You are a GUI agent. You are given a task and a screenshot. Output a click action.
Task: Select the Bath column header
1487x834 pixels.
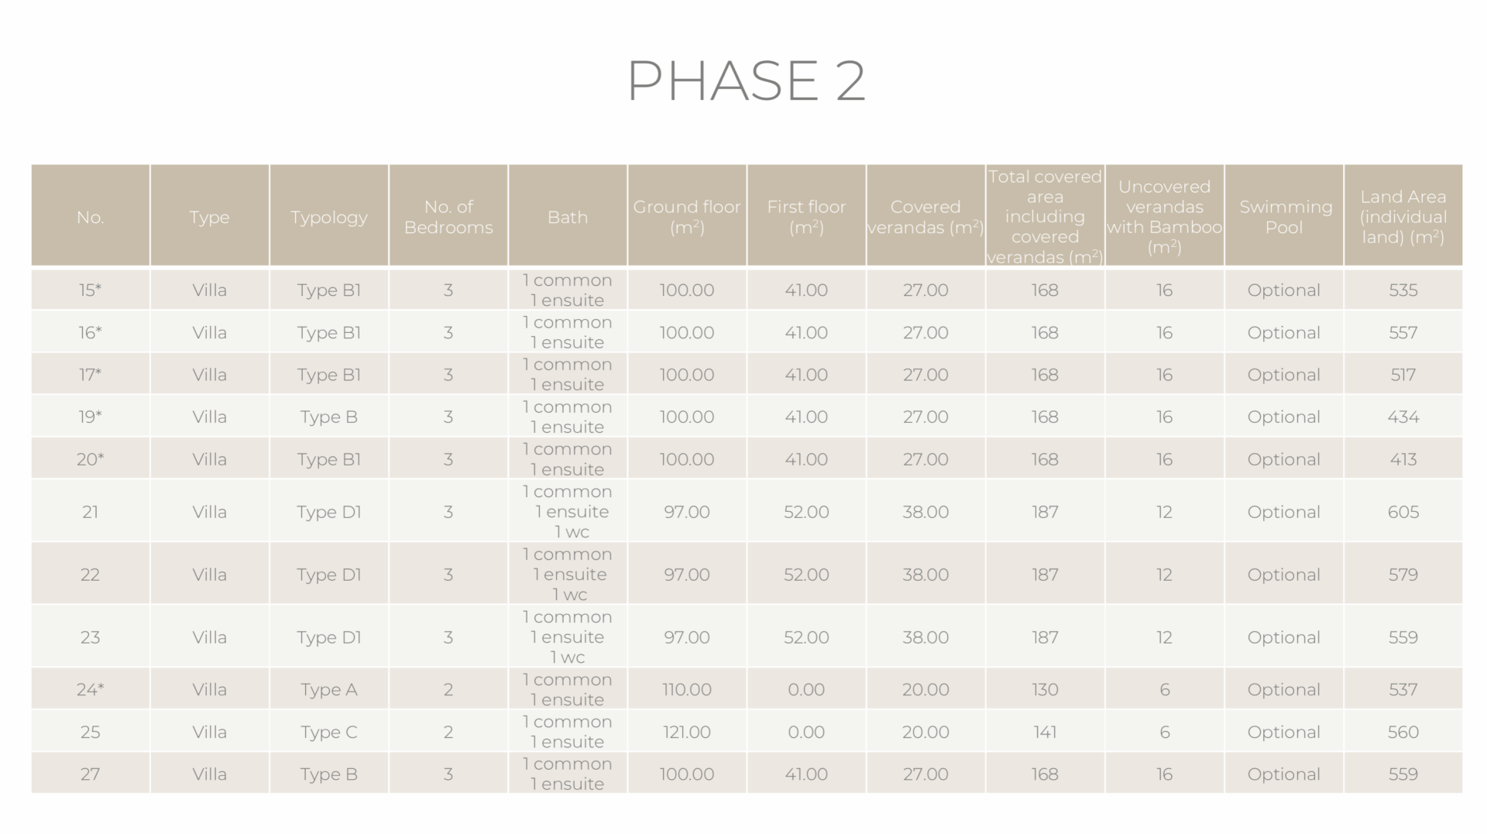point(568,218)
